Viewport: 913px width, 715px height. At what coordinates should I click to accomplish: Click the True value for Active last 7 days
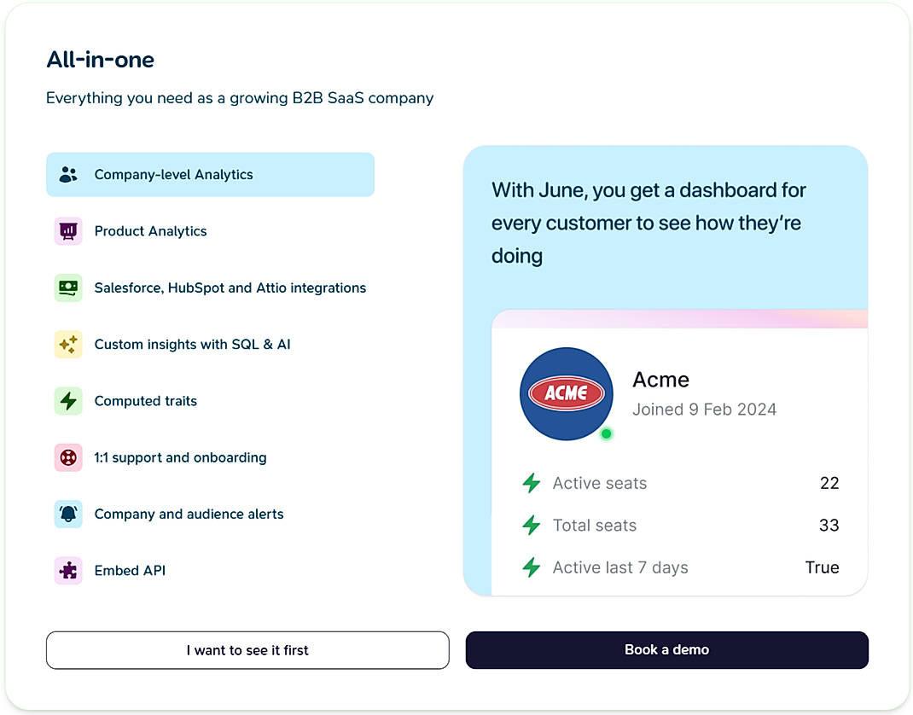tap(822, 567)
